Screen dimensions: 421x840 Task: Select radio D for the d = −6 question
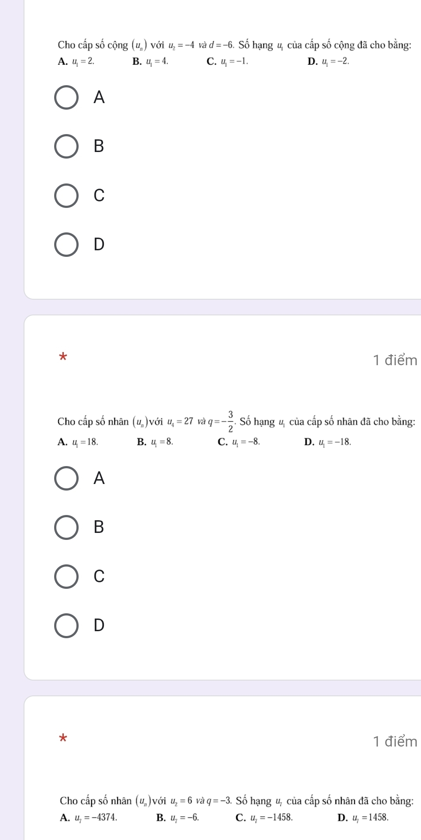click(x=66, y=245)
